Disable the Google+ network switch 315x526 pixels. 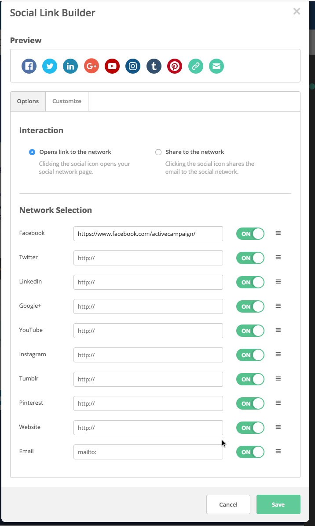click(250, 306)
